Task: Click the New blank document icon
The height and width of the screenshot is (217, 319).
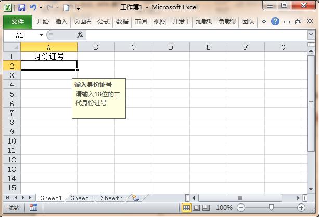Action: coord(66,8)
